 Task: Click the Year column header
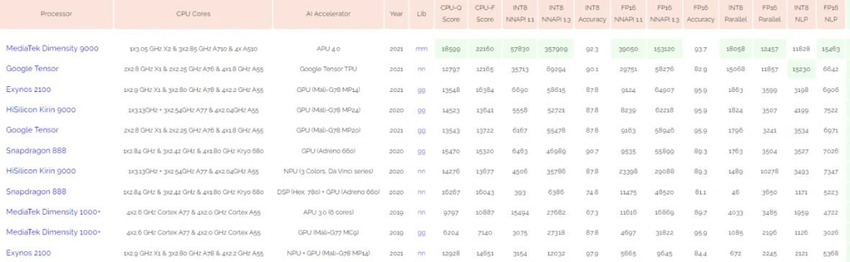(x=397, y=14)
